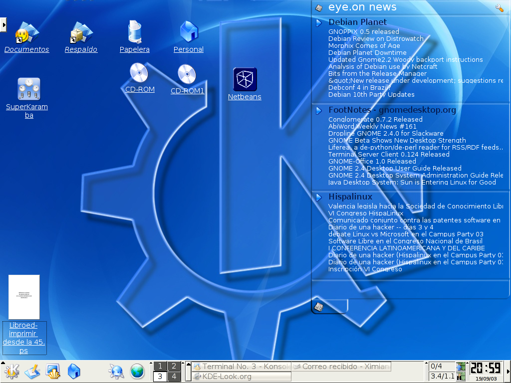Activate the Correo recibido - Ximian taskbar entry
The image size is (511, 383).
pyautogui.click(x=341, y=367)
